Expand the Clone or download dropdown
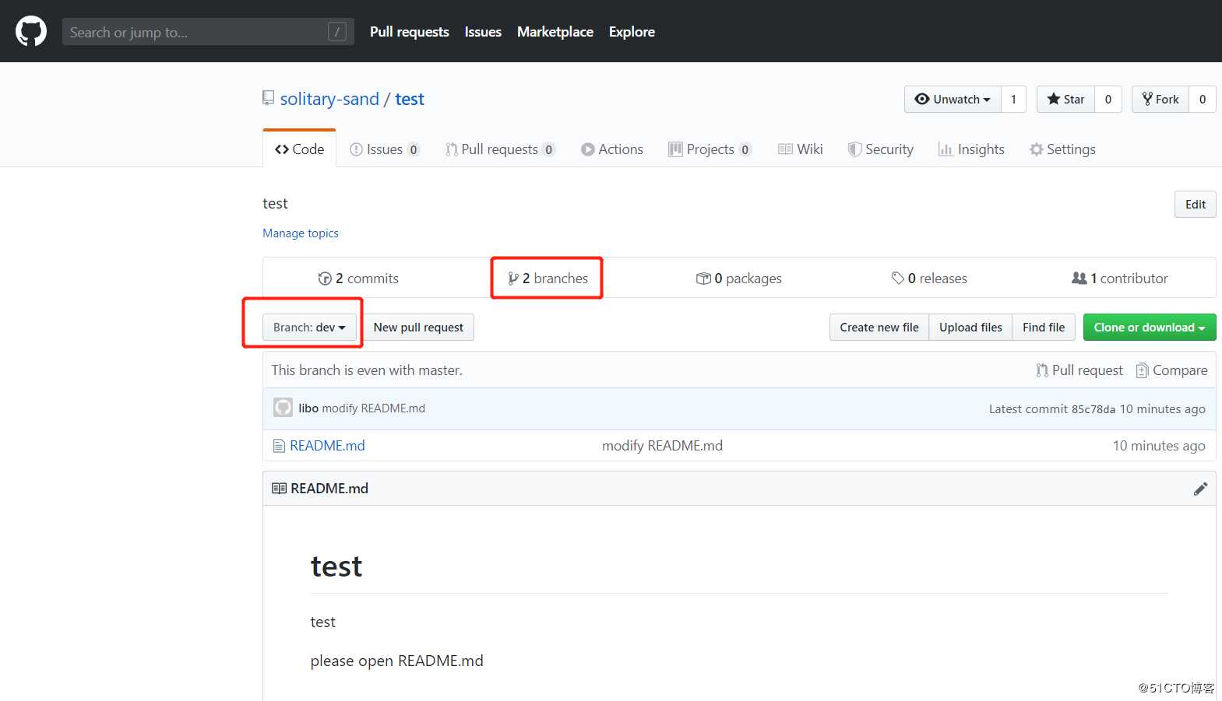 pyautogui.click(x=1150, y=328)
